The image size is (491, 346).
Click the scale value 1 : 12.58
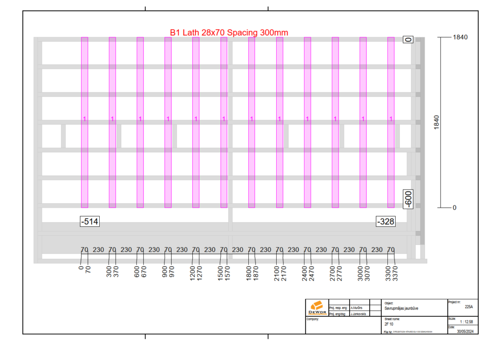pyautogui.click(x=465, y=322)
